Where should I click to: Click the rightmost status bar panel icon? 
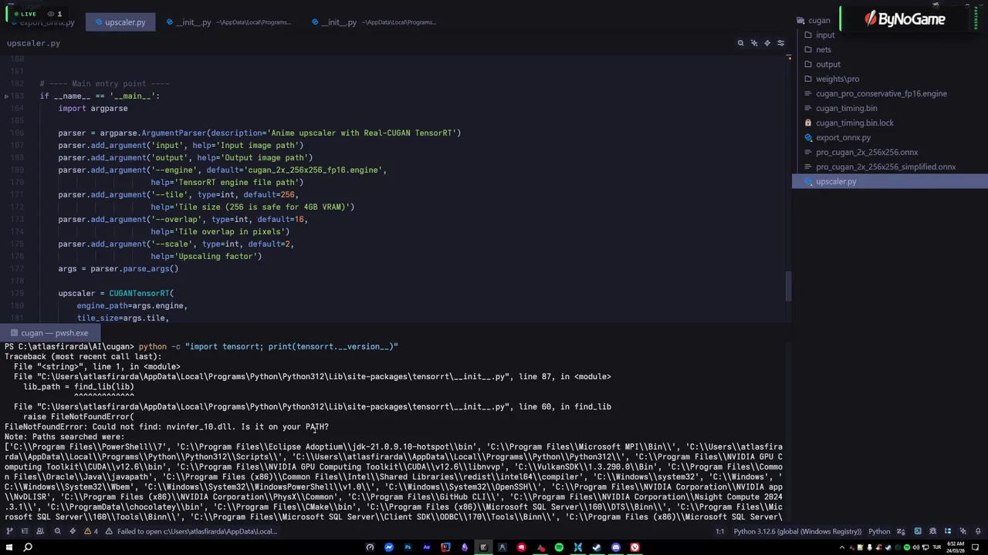tap(978, 531)
